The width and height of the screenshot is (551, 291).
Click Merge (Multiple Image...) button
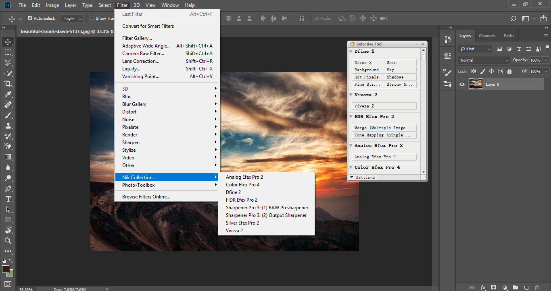(384, 128)
